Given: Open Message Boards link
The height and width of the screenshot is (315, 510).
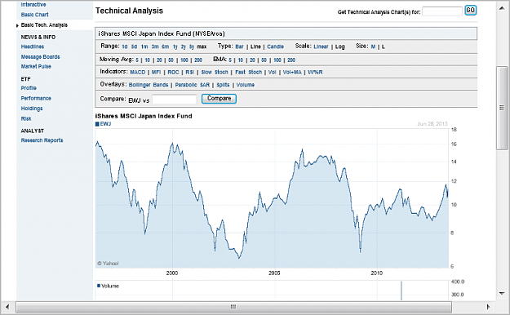Looking at the screenshot, I should pos(40,57).
